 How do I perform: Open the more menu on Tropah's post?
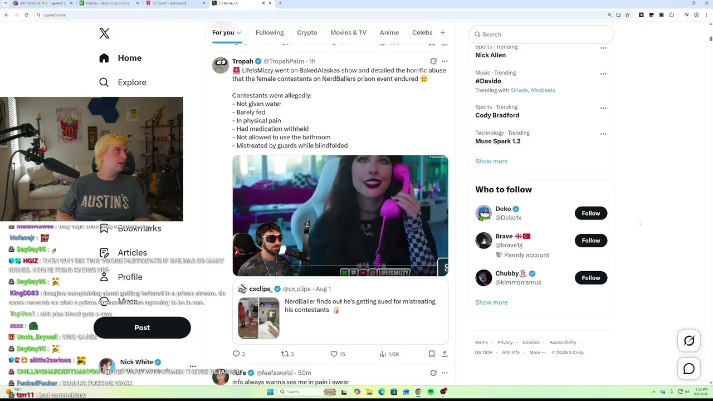[x=445, y=61]
